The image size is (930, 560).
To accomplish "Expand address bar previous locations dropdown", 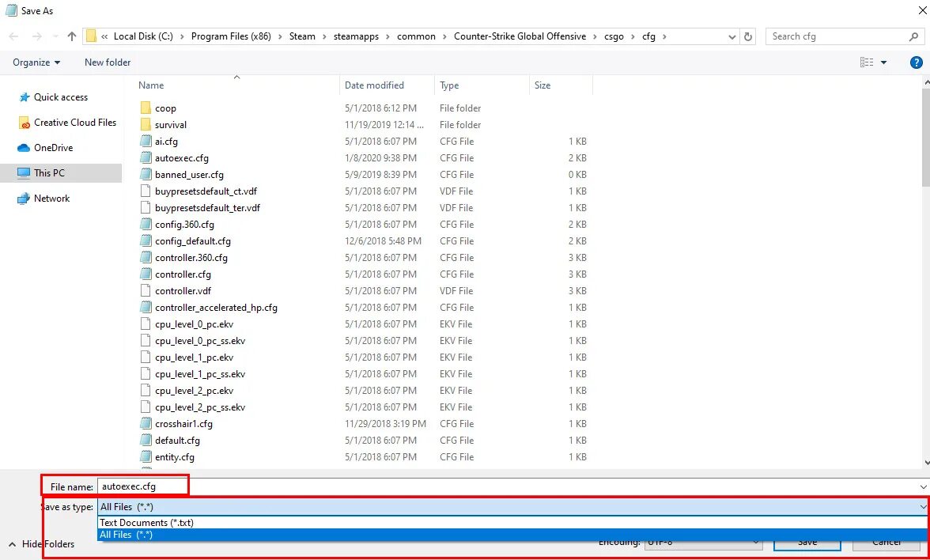I will [x=732, y=36].
